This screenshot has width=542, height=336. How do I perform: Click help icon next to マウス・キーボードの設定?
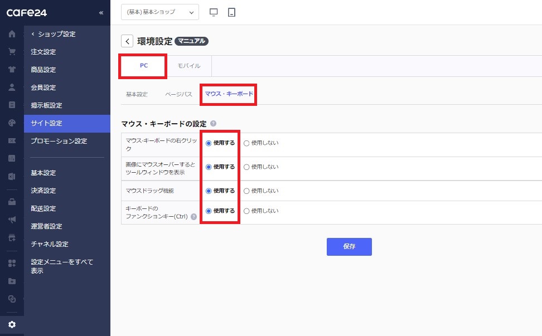click(213, 123)
